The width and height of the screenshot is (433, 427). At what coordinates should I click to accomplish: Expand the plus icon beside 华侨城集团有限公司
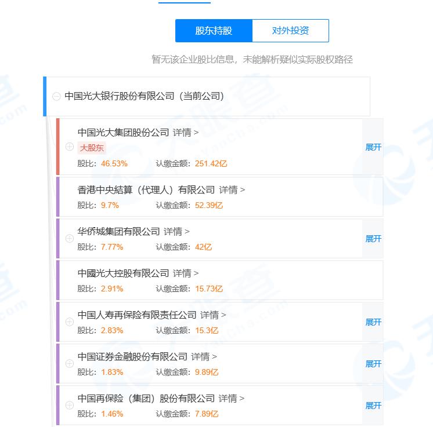(70, 238)
